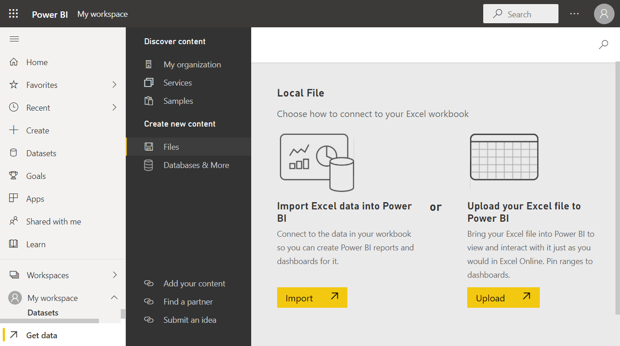
Task: Click the Home house icon
Action: (x=14, y=62)
